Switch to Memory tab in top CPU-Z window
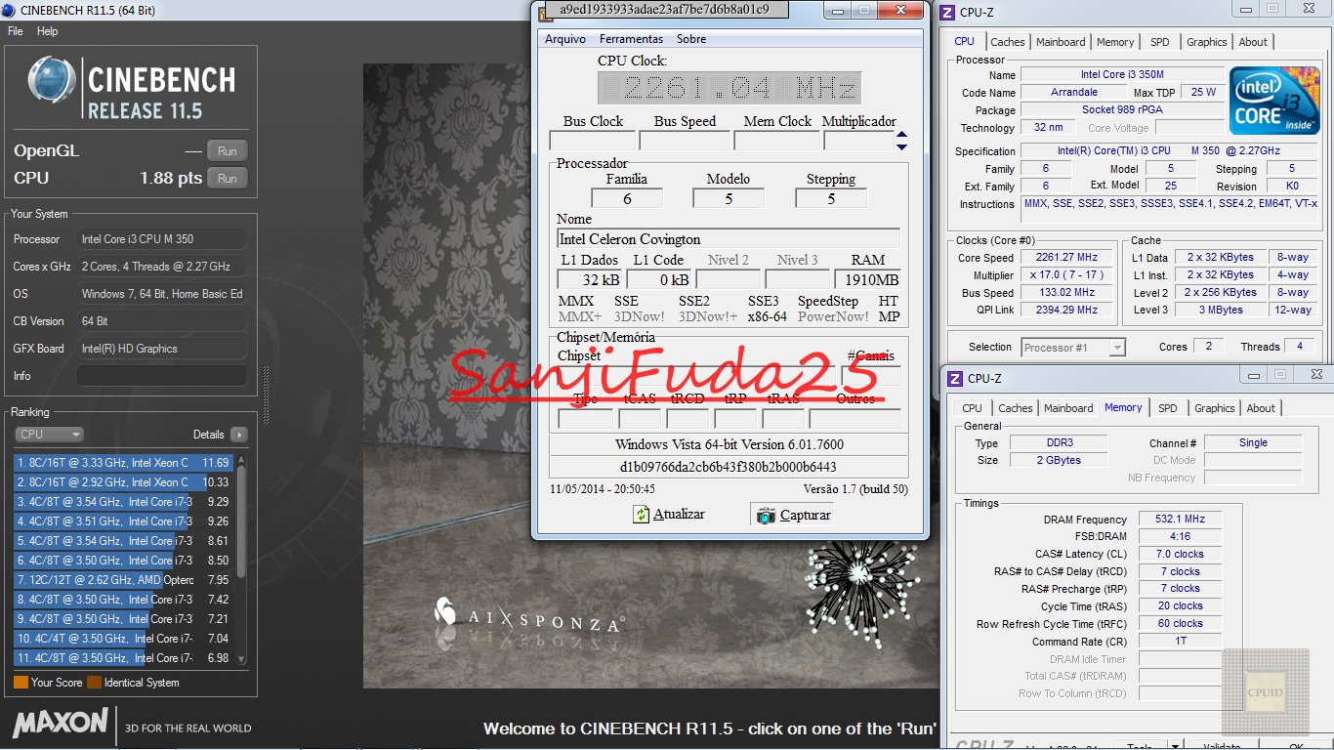 pyautogui.click(x=1115, y=42)
